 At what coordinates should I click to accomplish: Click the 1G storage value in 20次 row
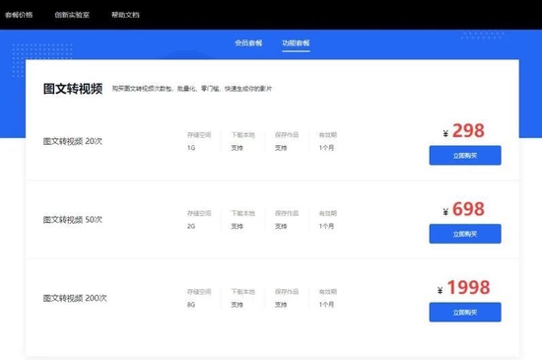(191, 148)
